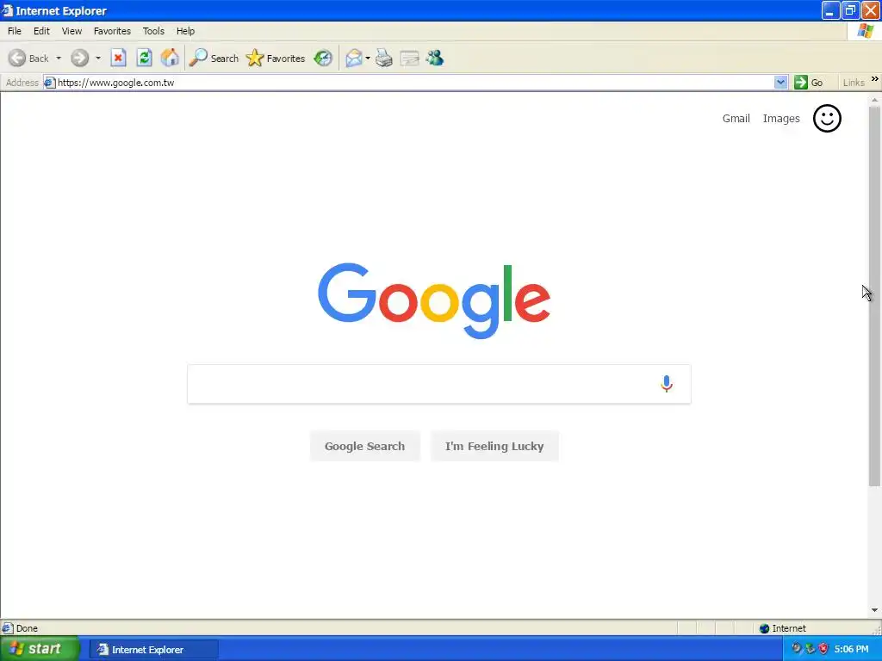Open the Windows Start menu
This screenshot has height=661, width=882.
point(40,649)
